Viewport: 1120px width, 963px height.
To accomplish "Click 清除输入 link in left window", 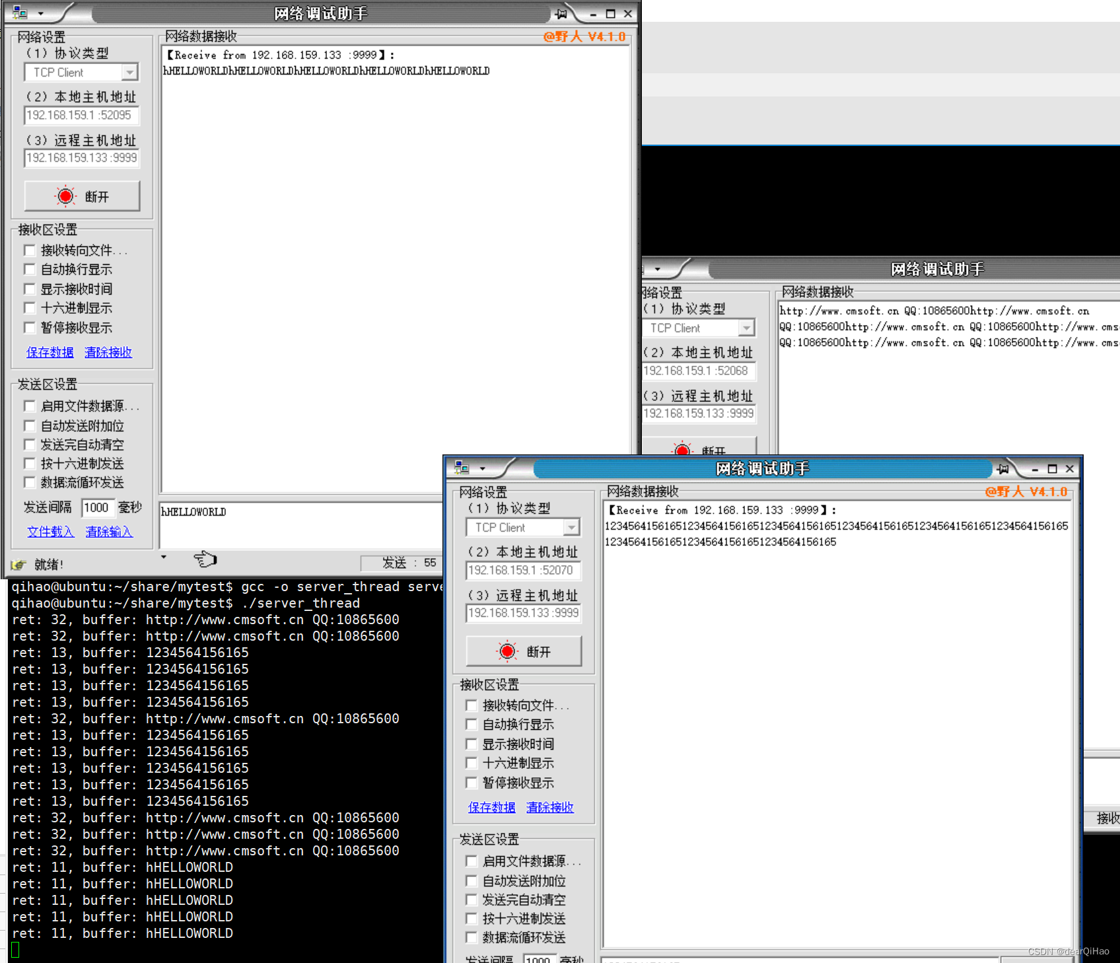I will [109, 532].
